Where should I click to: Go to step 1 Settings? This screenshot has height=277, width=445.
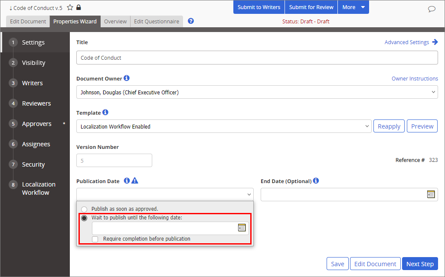(x=35, y=42)
